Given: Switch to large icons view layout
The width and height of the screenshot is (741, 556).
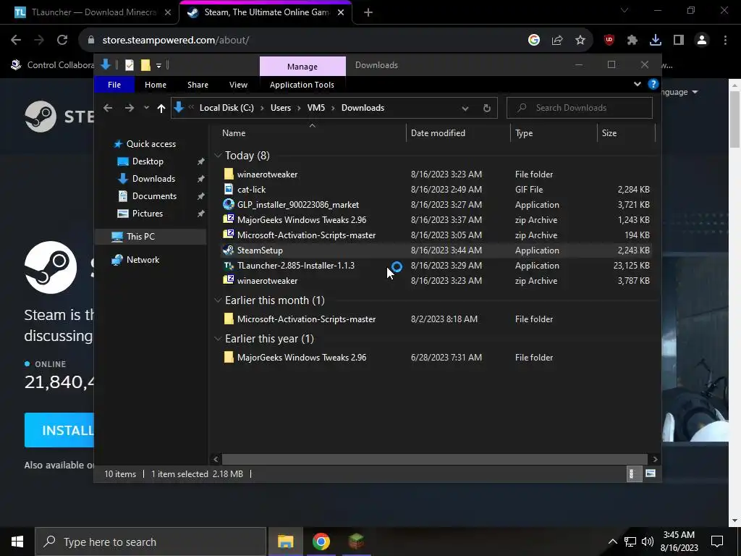Looking at the screenshot, I should tap(651, 473).
